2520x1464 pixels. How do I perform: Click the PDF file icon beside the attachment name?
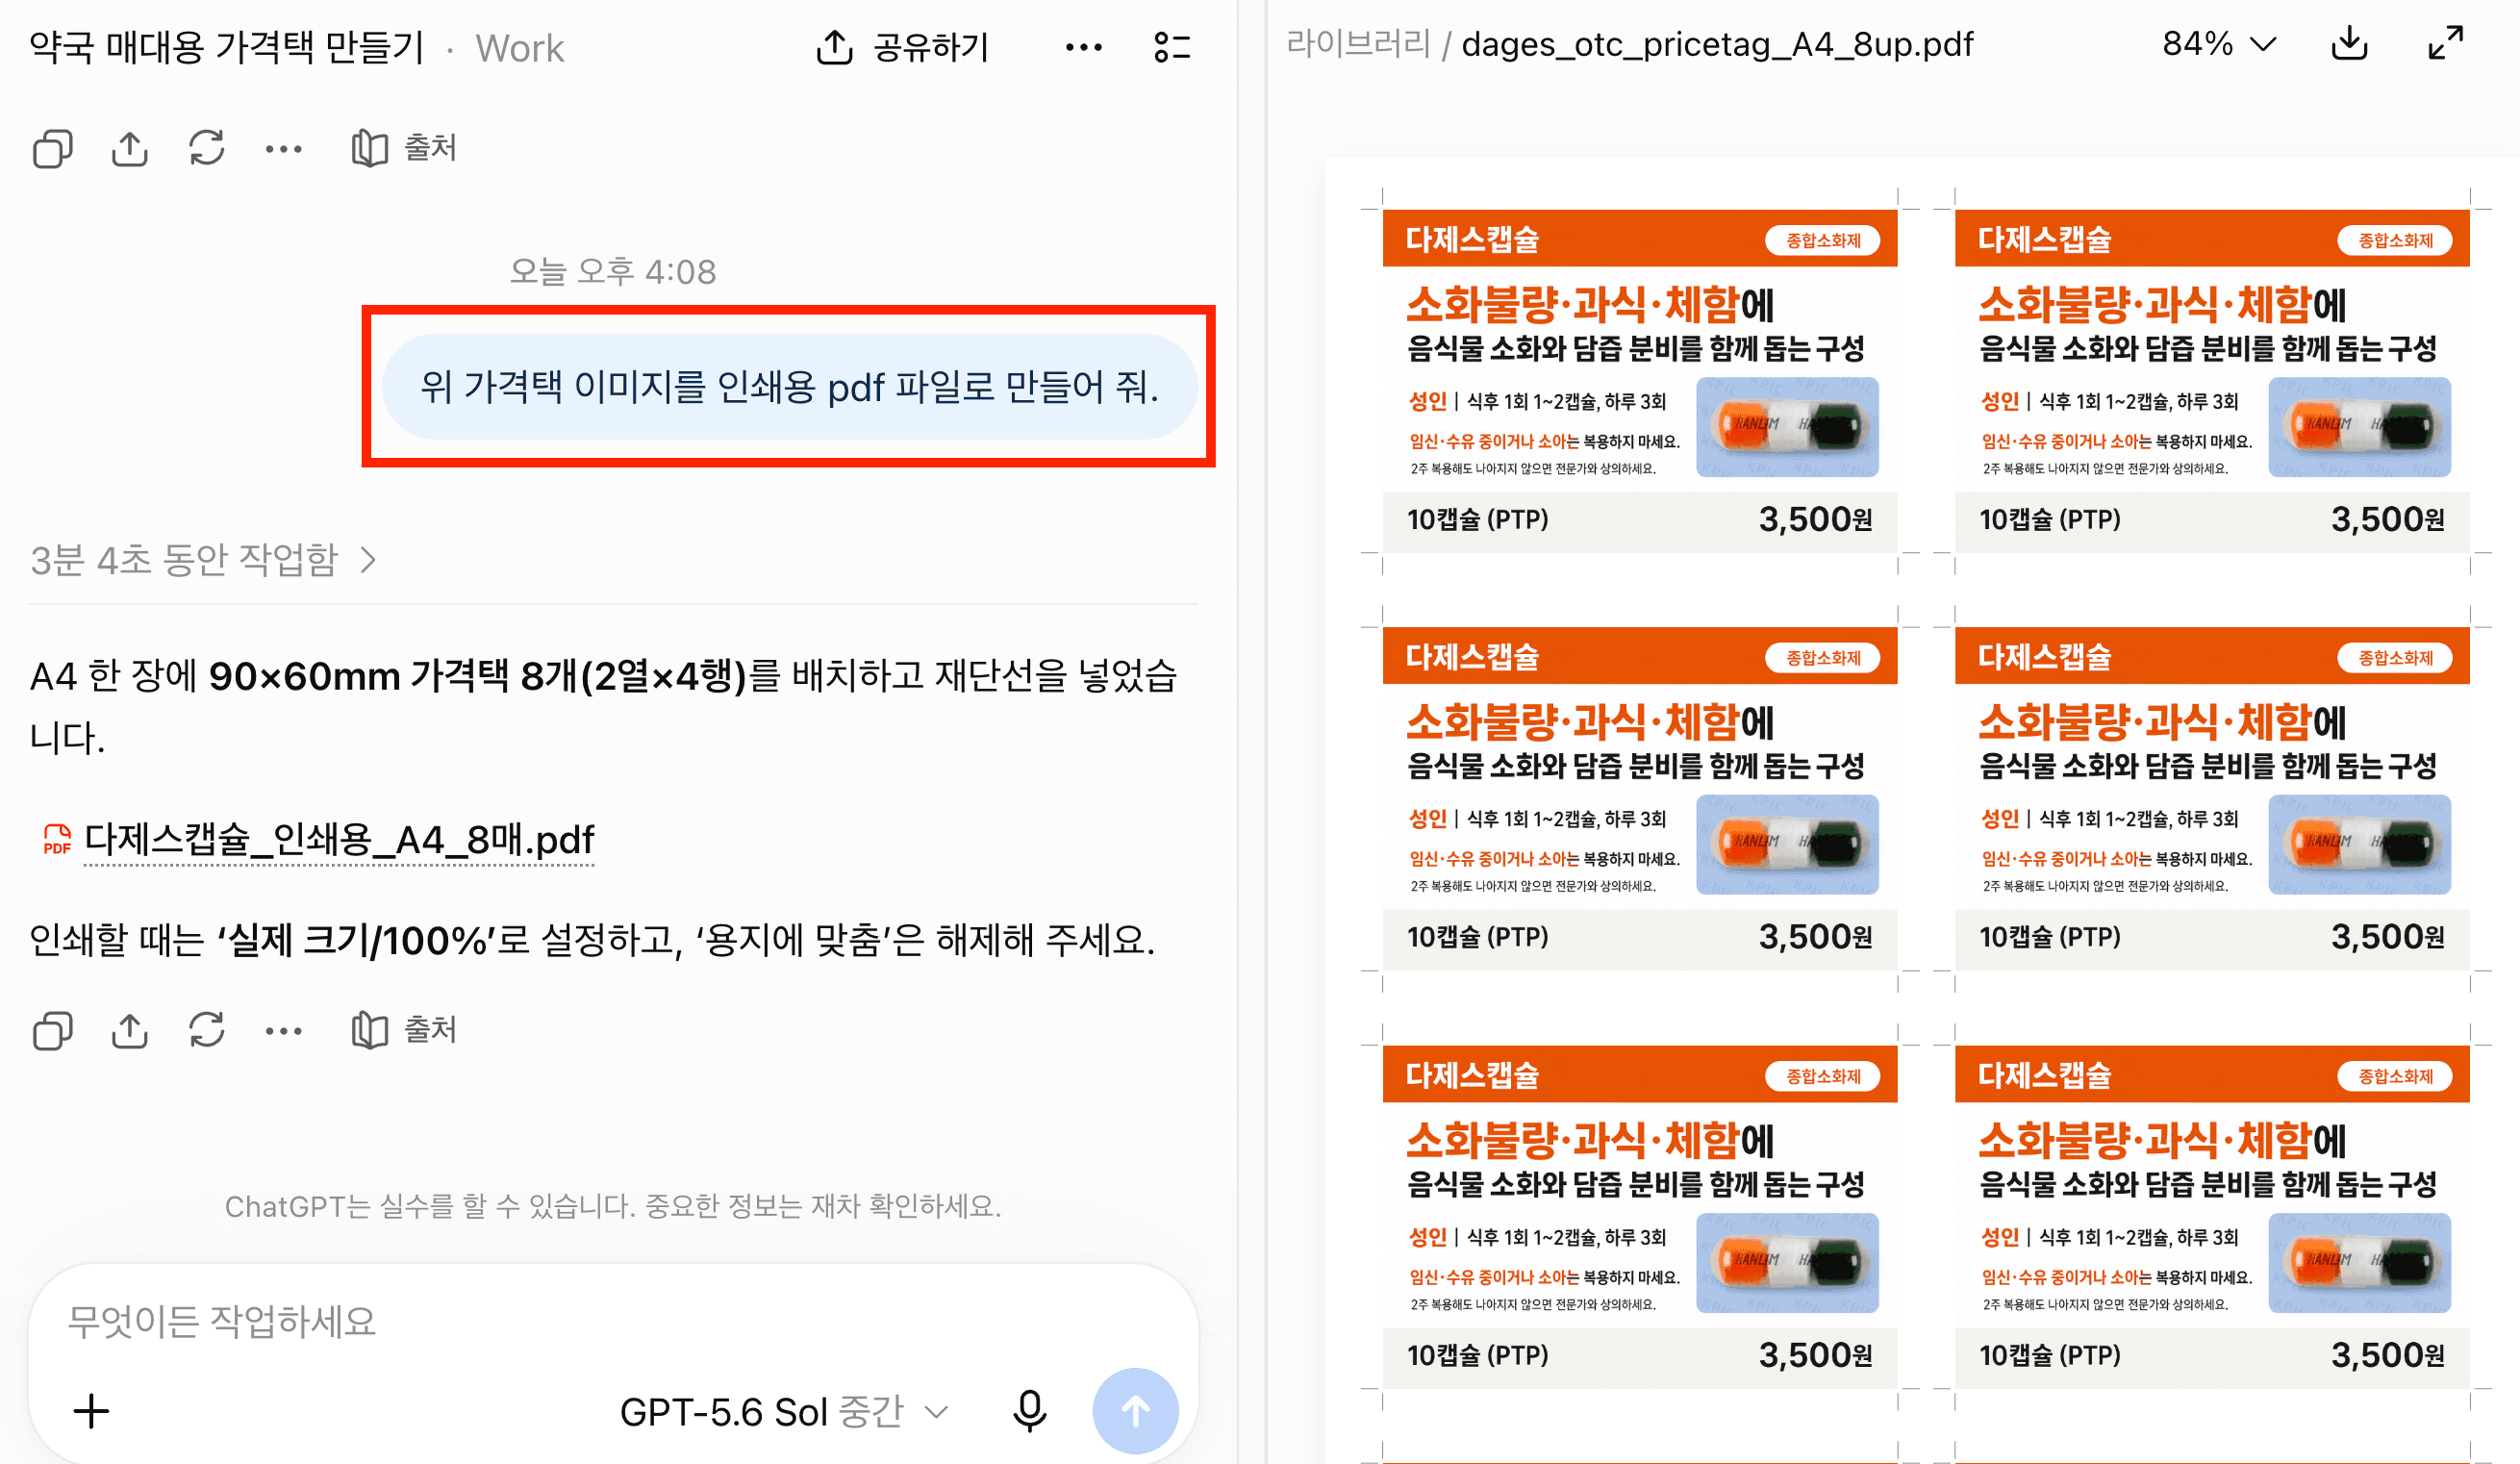coord(57,840)
